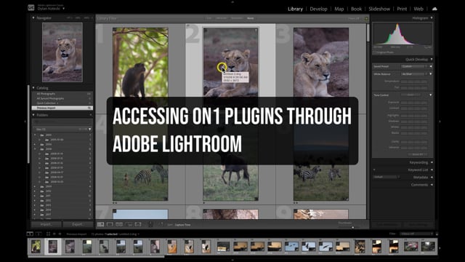Hide the top module panel via edge arrow
465x262 pixels.
(x=232, y=1)
